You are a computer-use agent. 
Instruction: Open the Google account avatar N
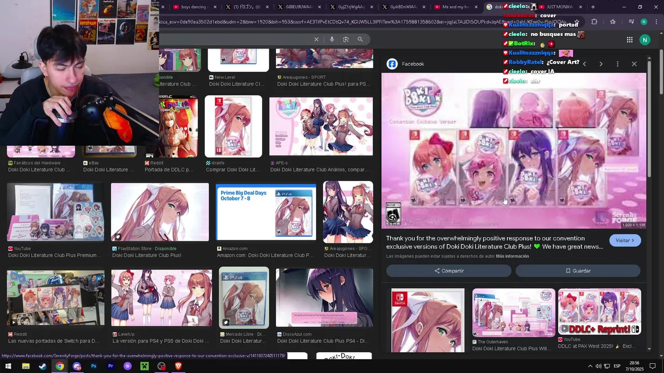point(645,40)
